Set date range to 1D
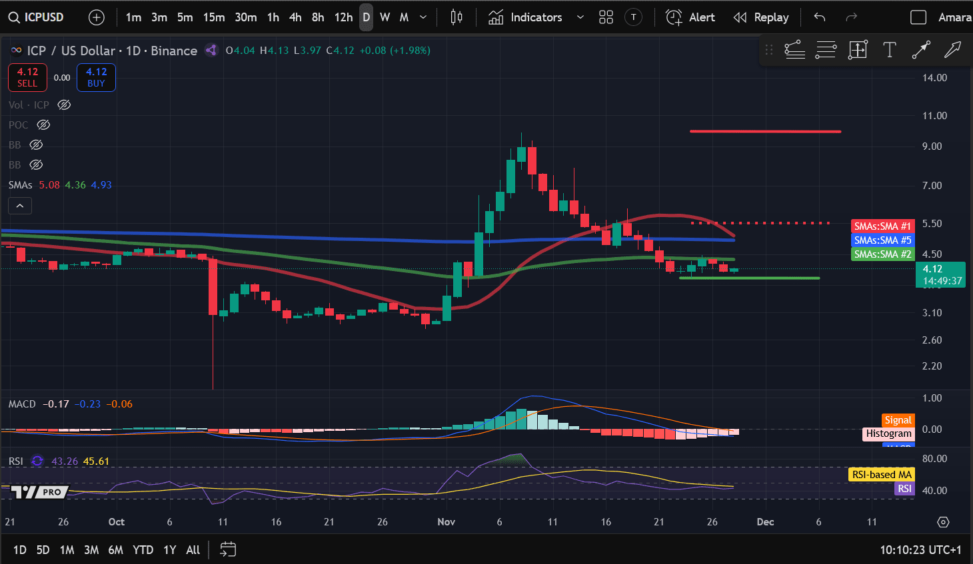The height and width of the screenshot is (564, 973). (20, 550)
